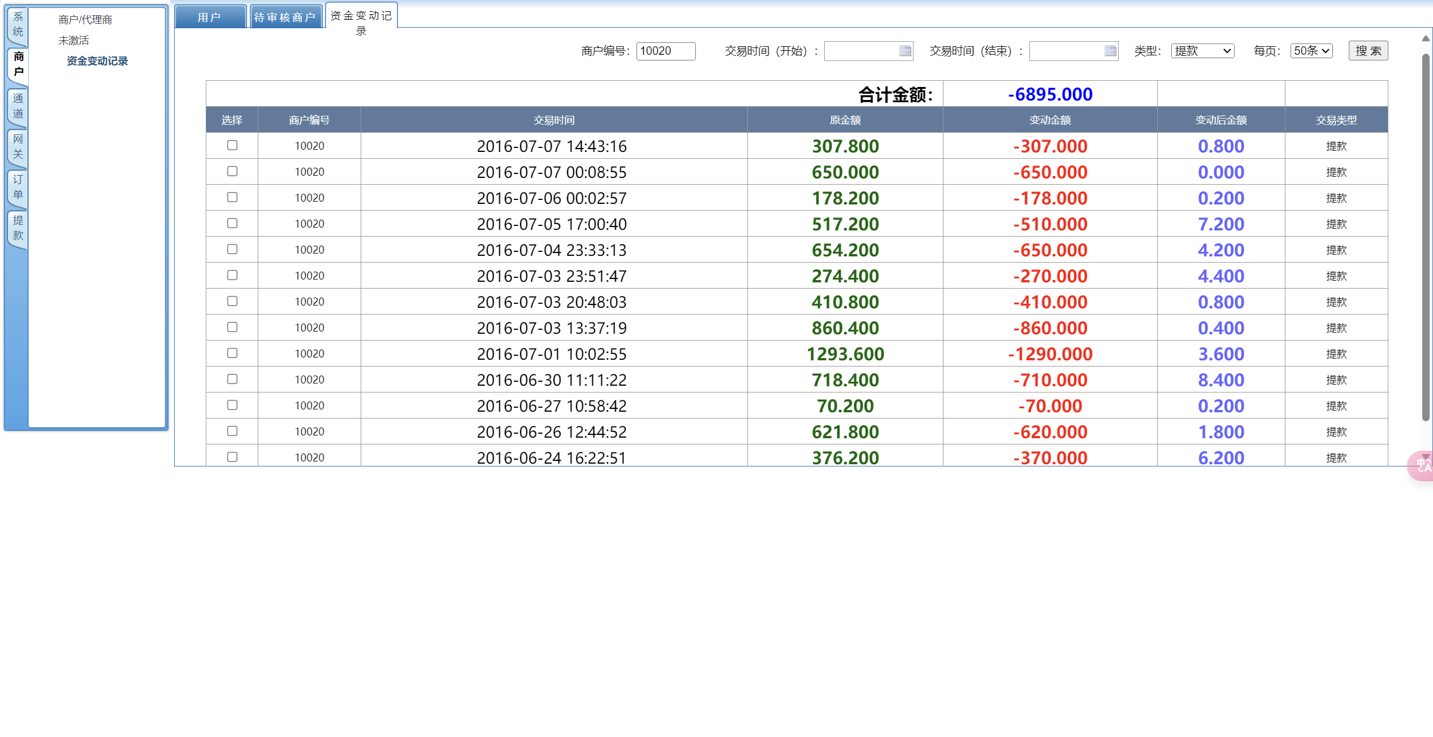This screenshot has width=1433, height=737.
Task: Toggle checkbox for 2016-07-03 23:51:47 row
Action: pos(232,275)
